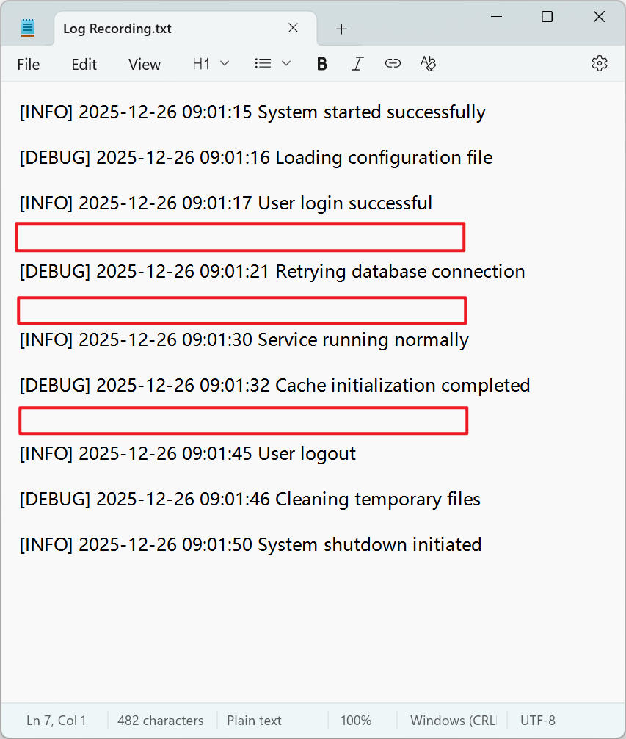Apply italic formatting to text

(357, 64)
